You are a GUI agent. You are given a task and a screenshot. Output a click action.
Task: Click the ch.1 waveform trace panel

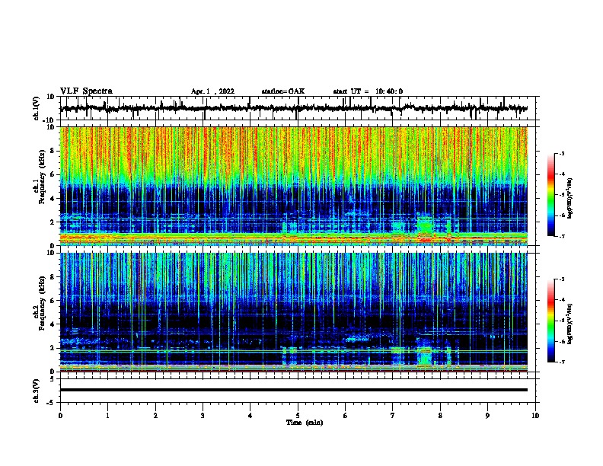298,108
